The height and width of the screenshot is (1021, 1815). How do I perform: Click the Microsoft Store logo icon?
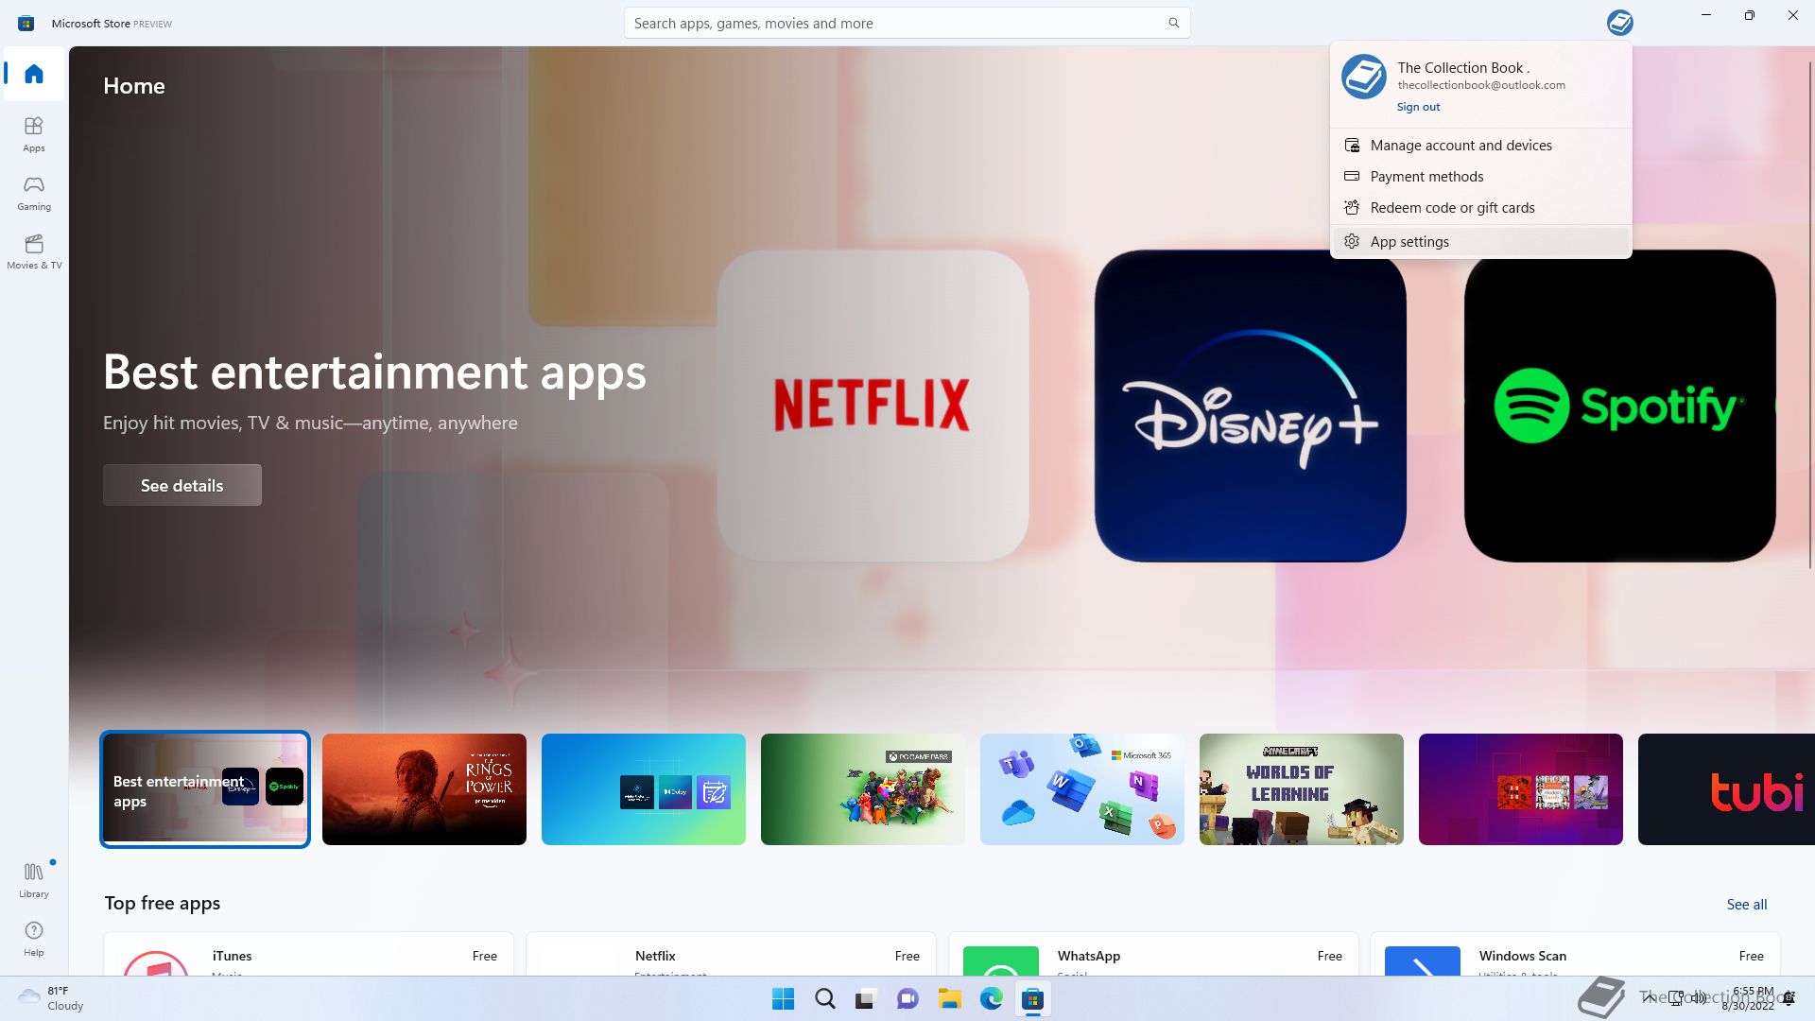point(26,23)
